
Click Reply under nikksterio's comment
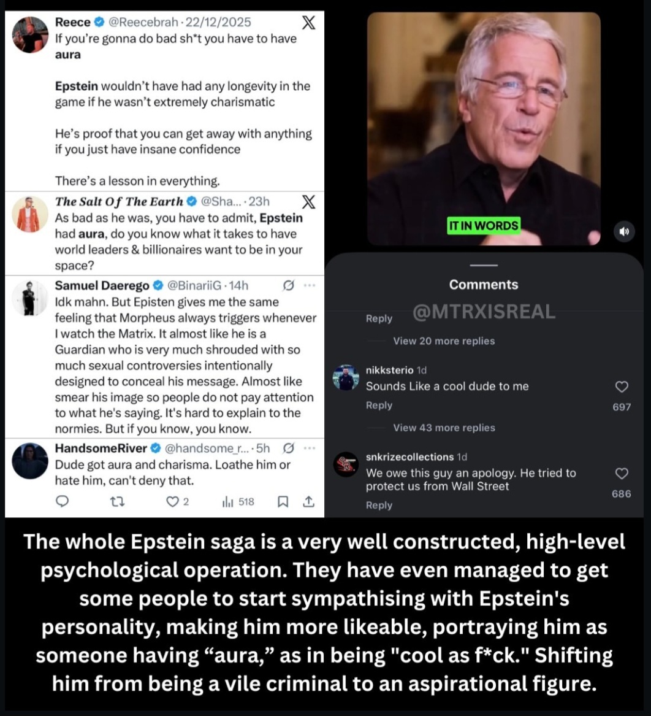(379, 405)
